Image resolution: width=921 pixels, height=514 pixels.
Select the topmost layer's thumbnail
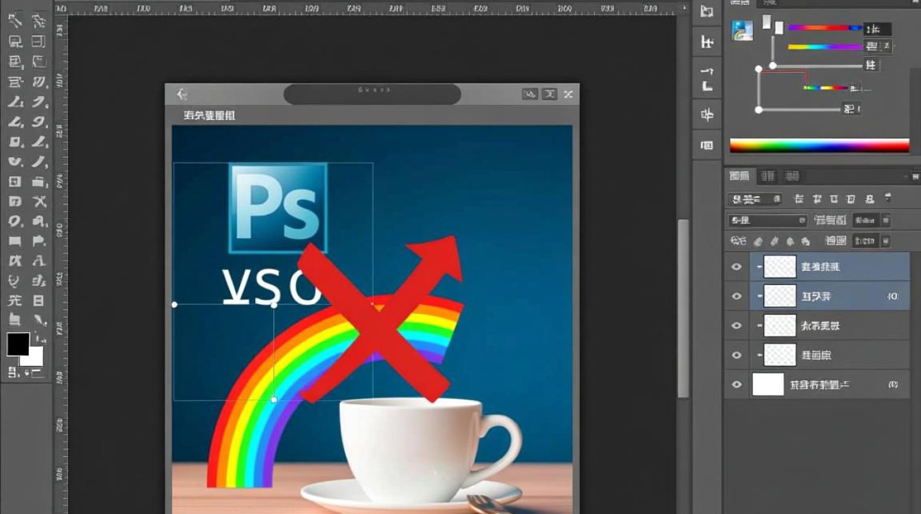[x=780, y=267]
